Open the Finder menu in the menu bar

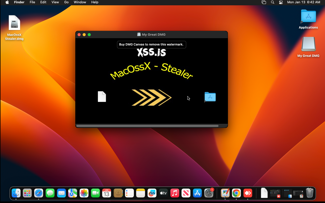click(19, 2)
